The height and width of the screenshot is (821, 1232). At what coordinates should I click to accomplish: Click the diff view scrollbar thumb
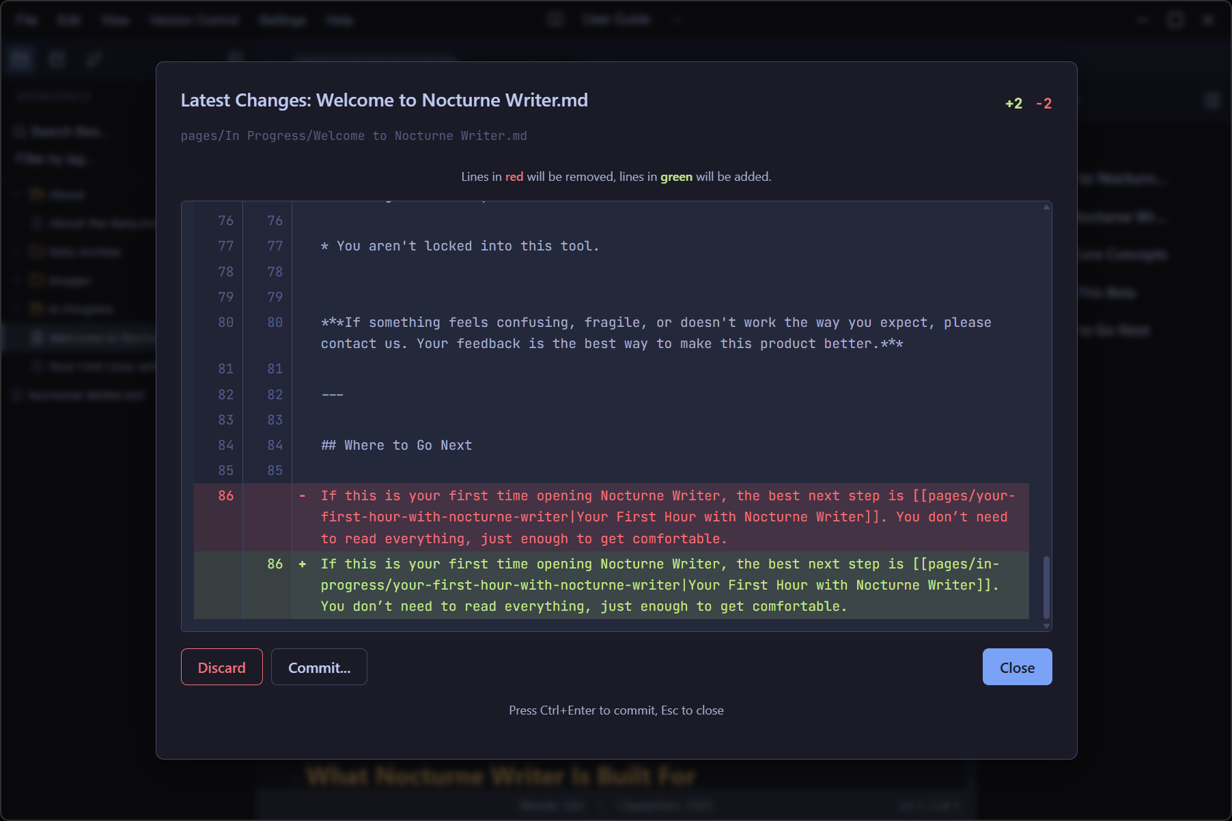point(1046,587)
